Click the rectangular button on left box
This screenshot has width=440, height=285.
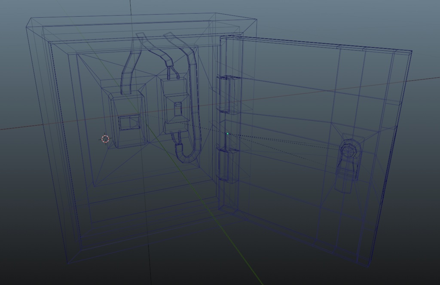[130, 123]
